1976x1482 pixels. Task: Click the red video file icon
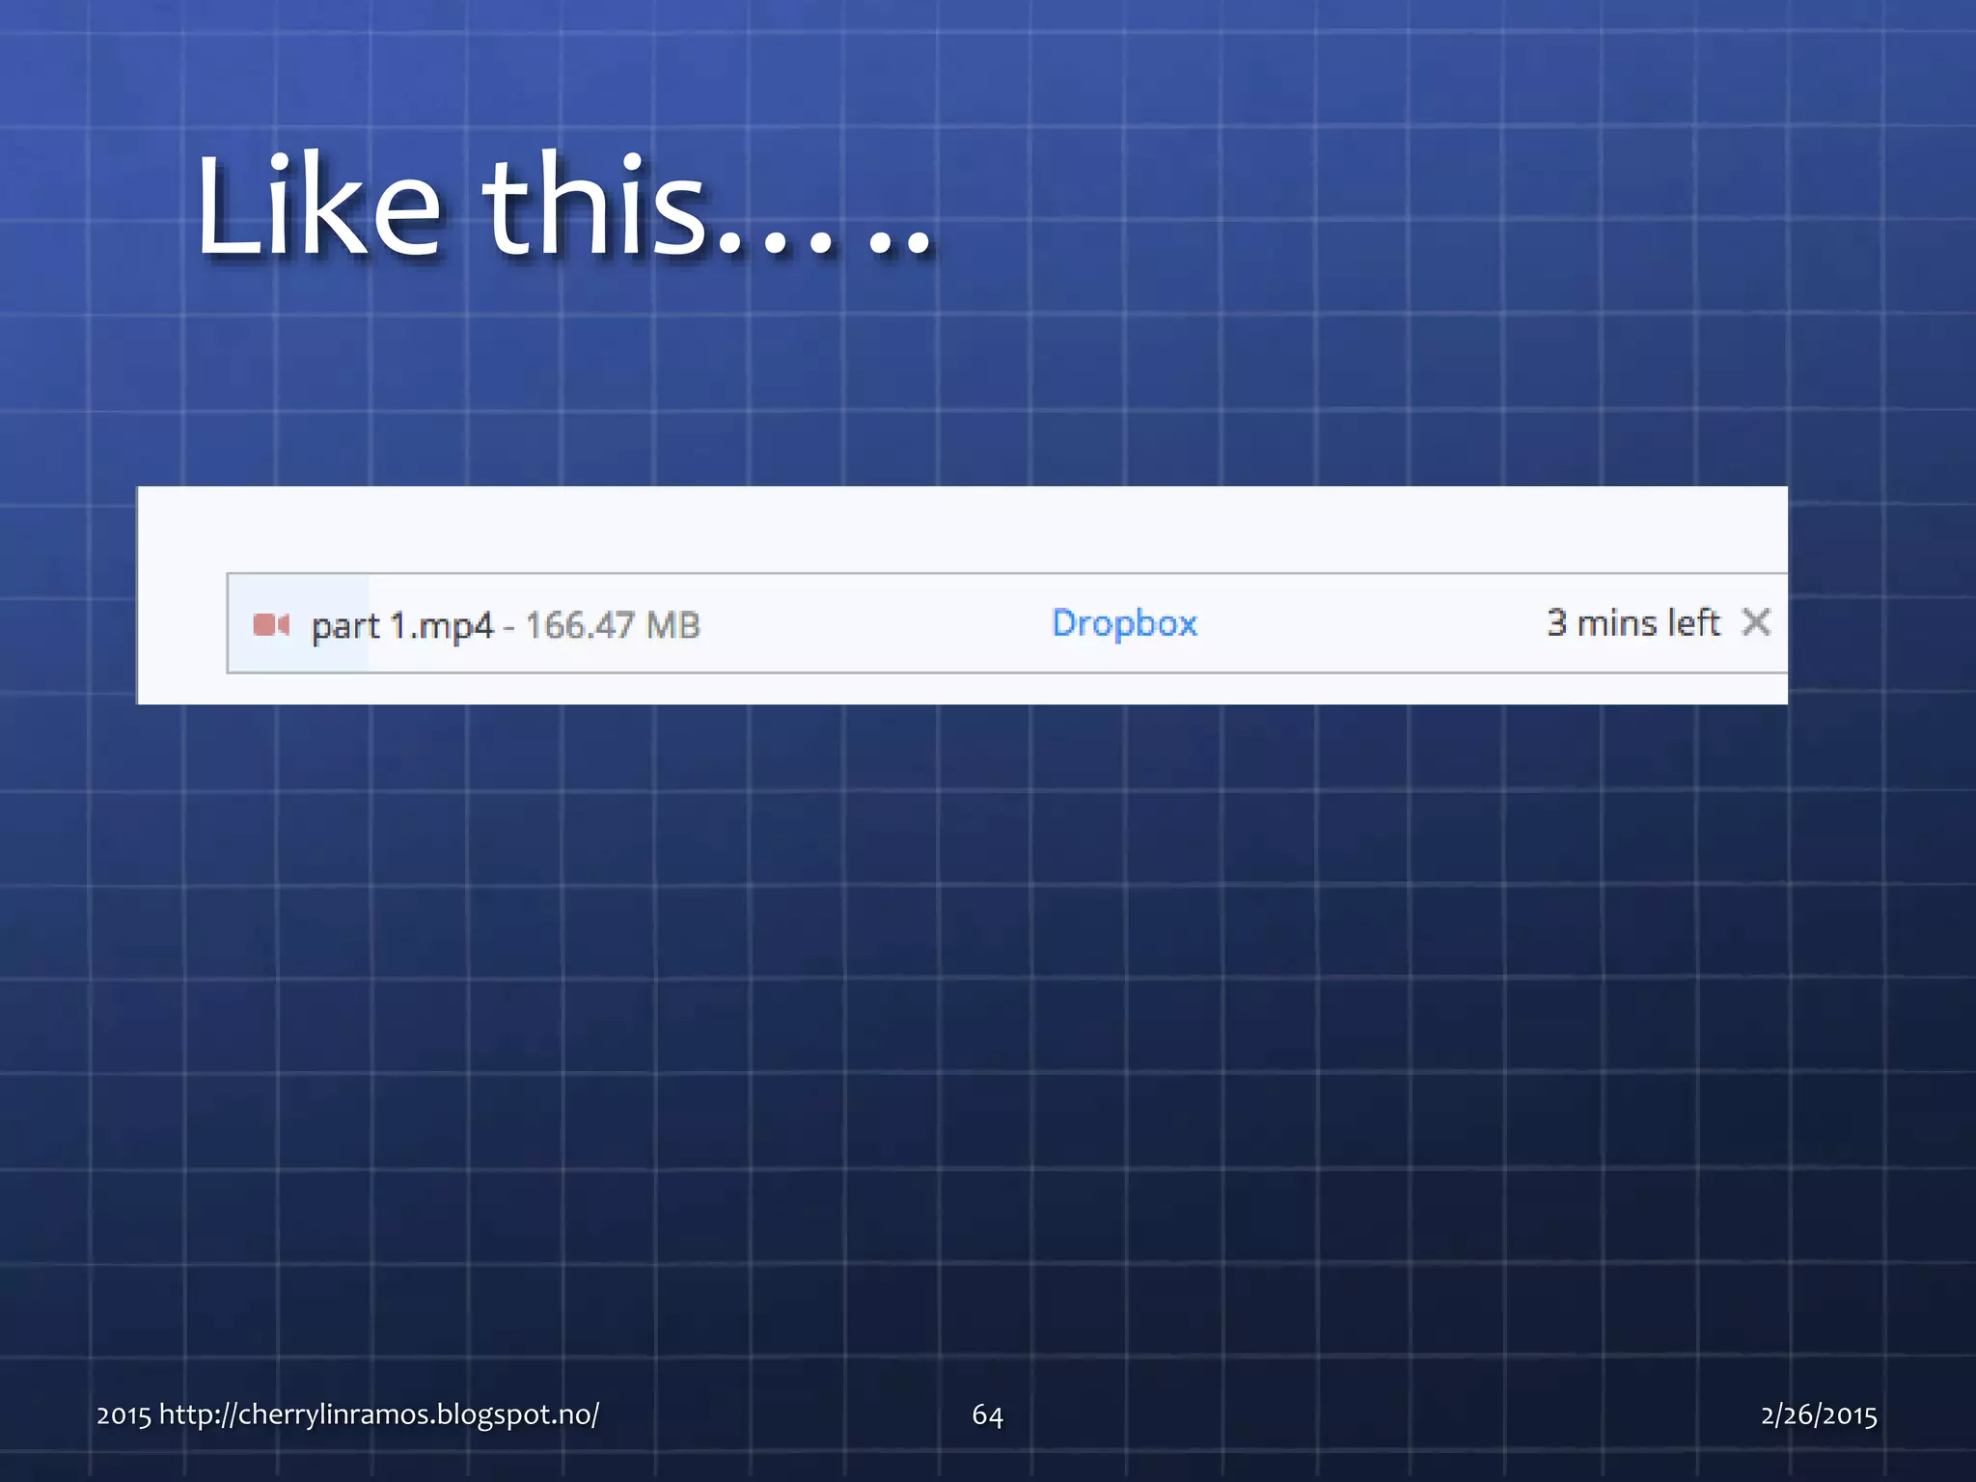tap(270, 625)
